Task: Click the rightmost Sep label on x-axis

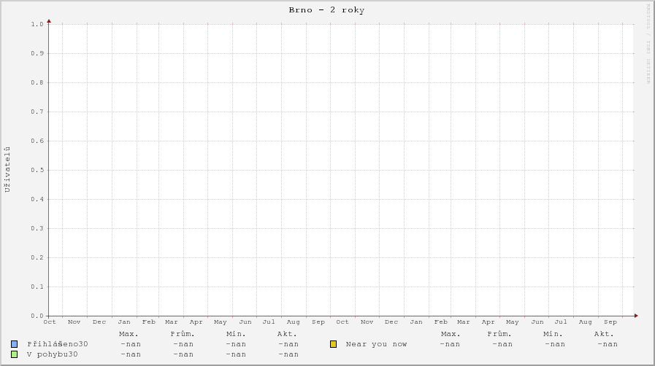Action: [x=610, y=322]
